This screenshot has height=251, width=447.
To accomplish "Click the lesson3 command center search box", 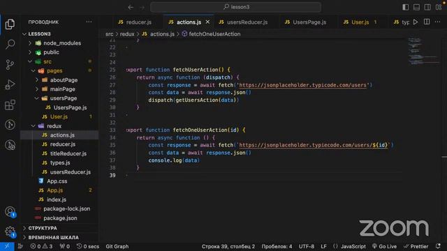I will pyautogui.click(x=236, y=7).
